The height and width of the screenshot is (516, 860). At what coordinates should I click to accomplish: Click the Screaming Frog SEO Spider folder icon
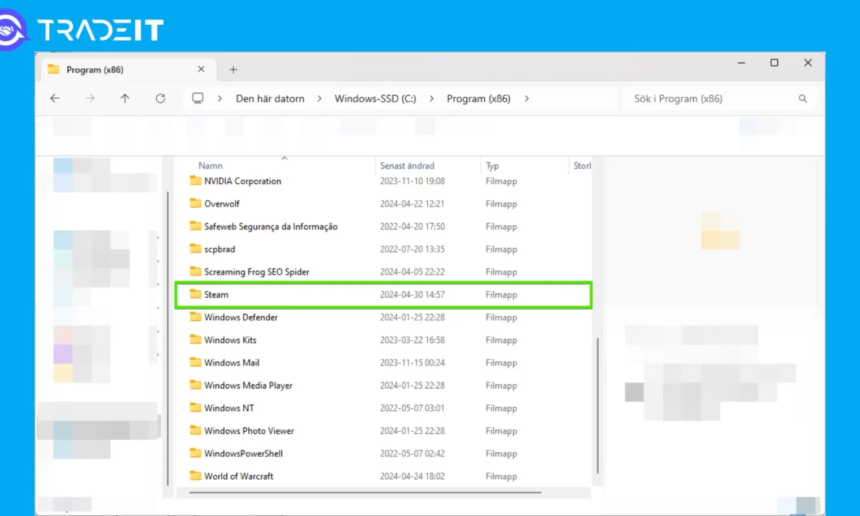195,271
